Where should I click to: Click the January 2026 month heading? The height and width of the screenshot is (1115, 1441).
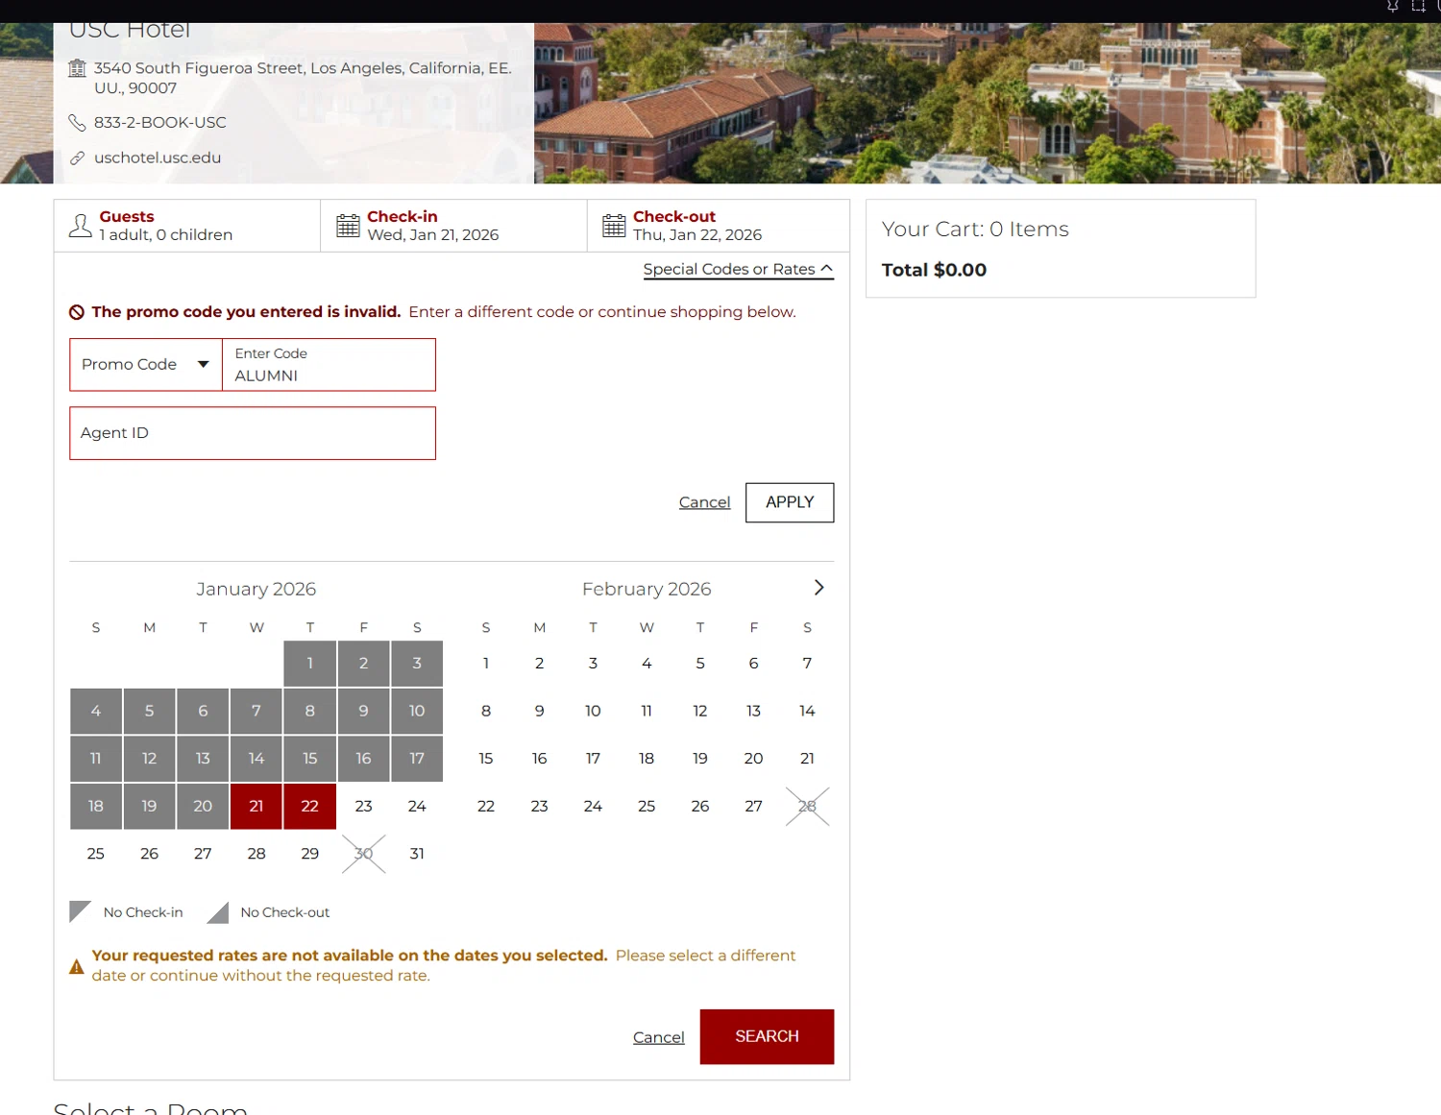point(256,589)
